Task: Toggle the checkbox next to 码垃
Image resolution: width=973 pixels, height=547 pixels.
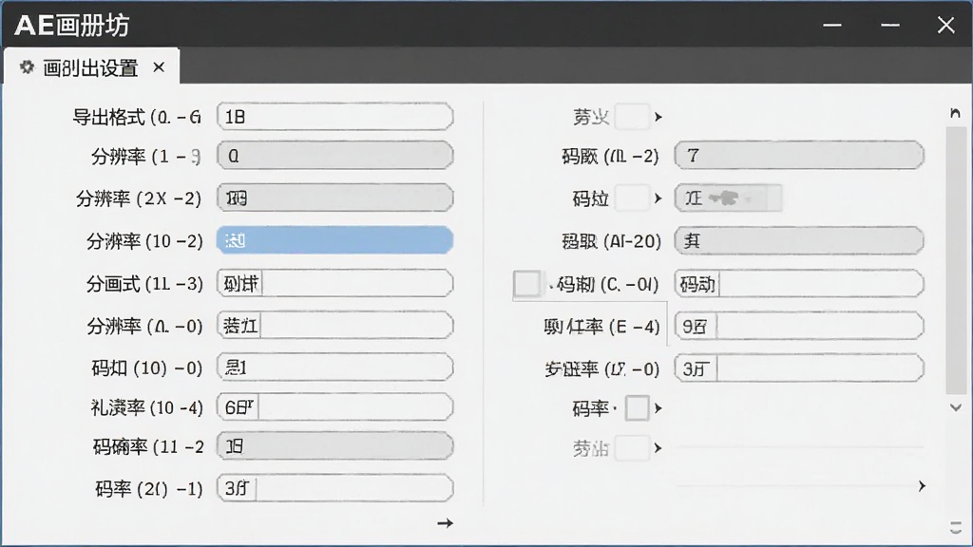Action: coord(632,198)
